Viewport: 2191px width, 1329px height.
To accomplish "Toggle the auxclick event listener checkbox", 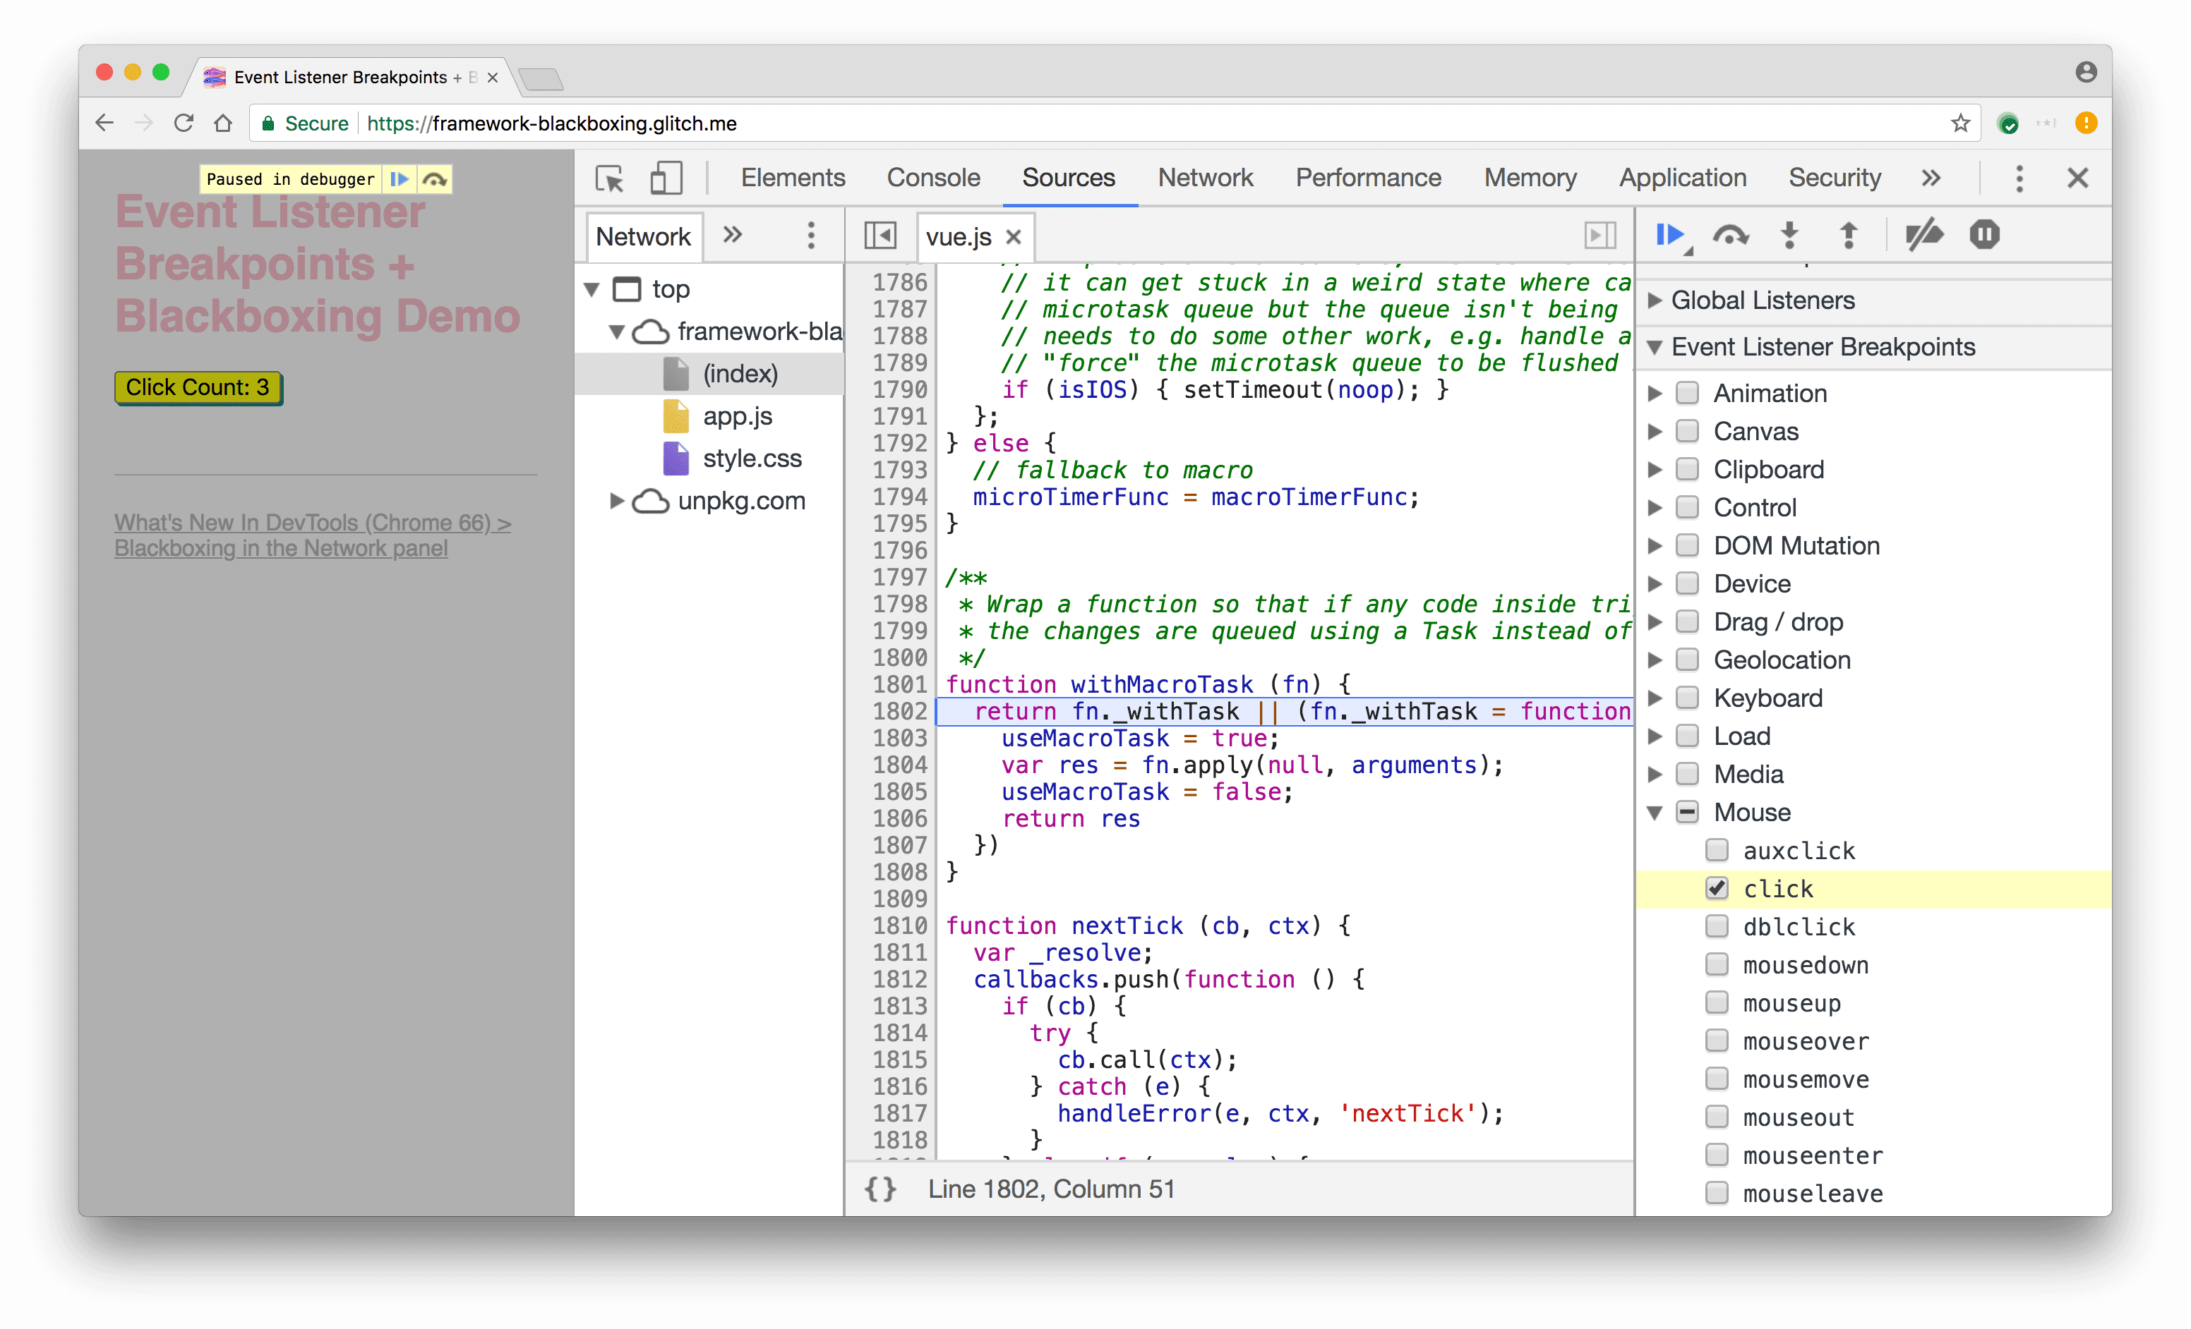I will tap(1715, 849).
